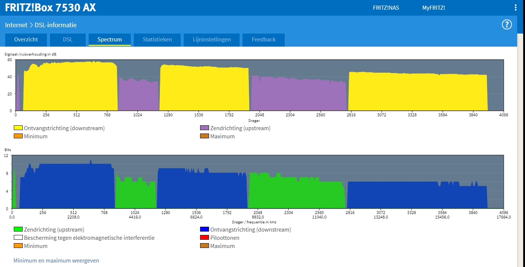The image size is (525, 267).
Task: Open the help question mark icon
Action: [507, 25]
